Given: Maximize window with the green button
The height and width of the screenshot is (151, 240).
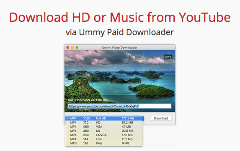Looking at the screenshot, I should (77, 47).
